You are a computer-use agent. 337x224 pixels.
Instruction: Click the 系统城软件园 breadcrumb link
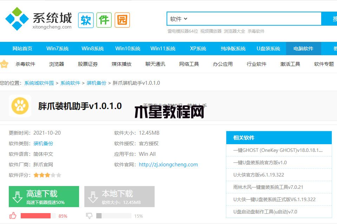tap(39, 83)
